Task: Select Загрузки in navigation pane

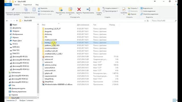Action: (x=16, y=31)
